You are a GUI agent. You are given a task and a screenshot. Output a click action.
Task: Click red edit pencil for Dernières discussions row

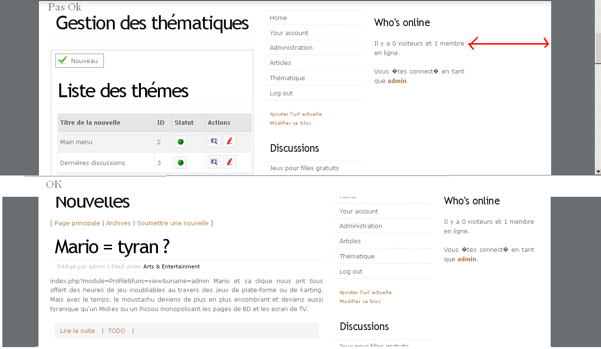(230, 162)
